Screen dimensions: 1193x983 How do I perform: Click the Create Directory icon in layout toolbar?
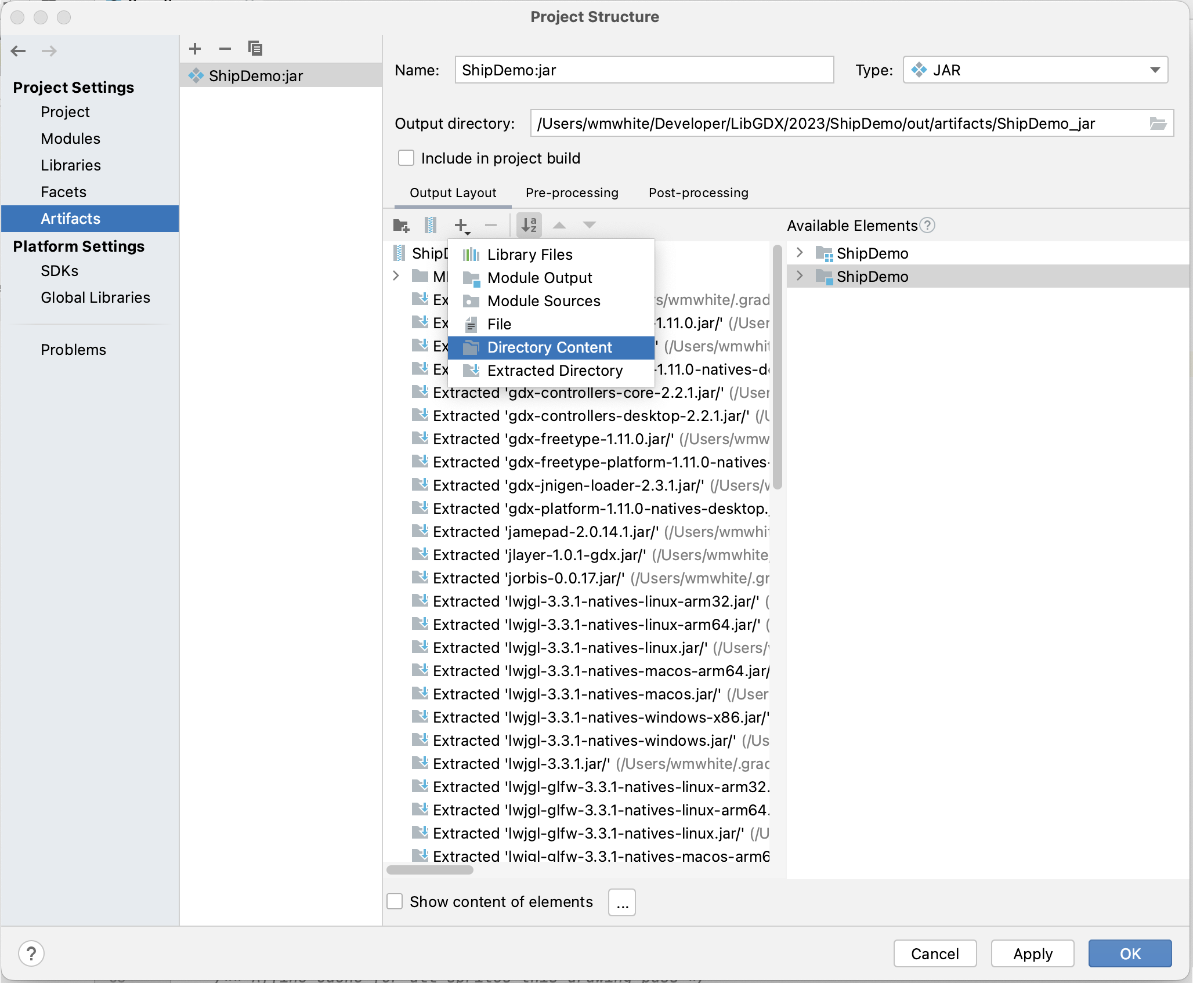pos(401,225)
